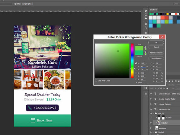Click the H hue value field

(x=143, y=63)
